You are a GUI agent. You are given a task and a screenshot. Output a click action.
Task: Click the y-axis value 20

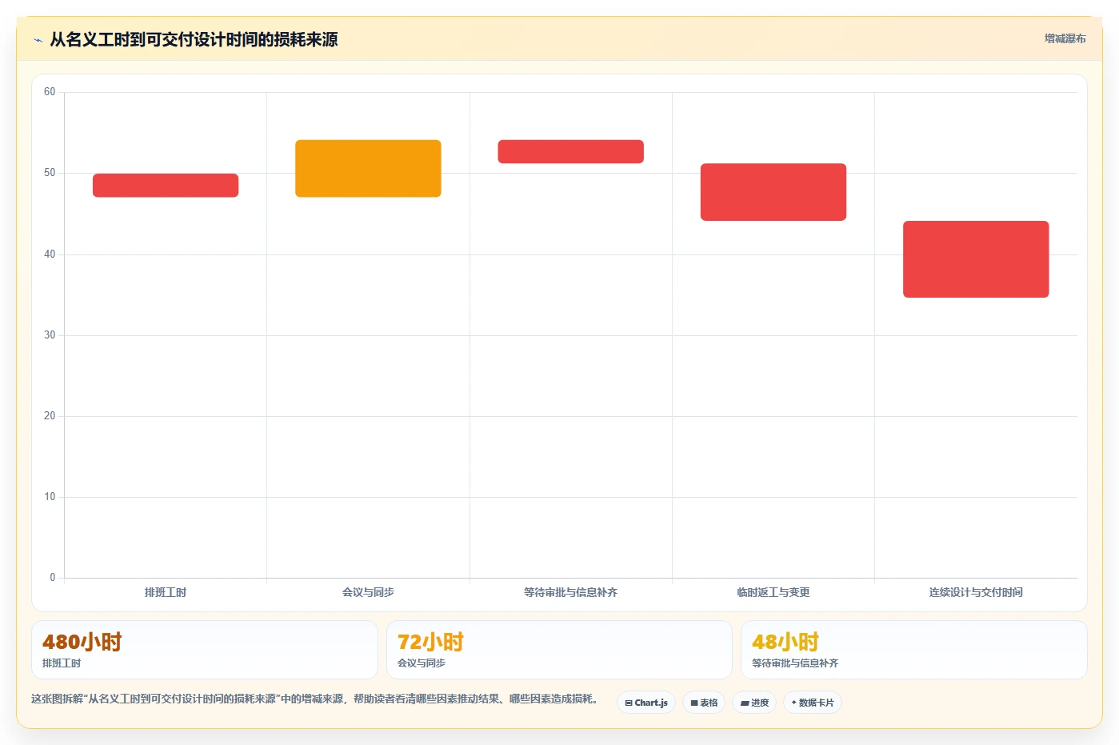(x=50, y=416)
